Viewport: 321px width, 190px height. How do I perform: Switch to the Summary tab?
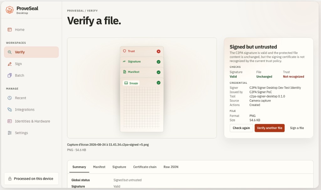point(79,167)
